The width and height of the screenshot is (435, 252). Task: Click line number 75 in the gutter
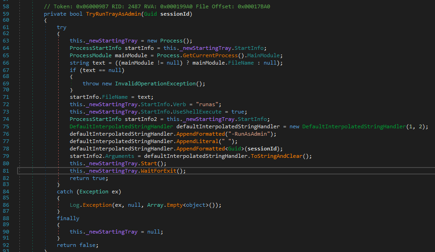(6, 126)
